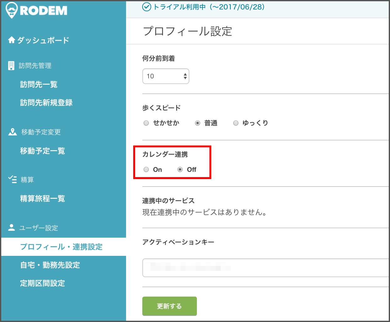
Task: Click the 精算 checklist icon
Action: pyautogui.click(x=12, y=179)
